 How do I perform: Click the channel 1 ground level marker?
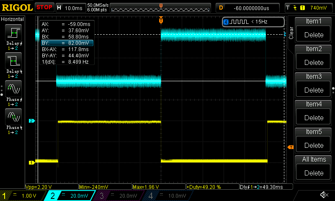coord(32,163)
